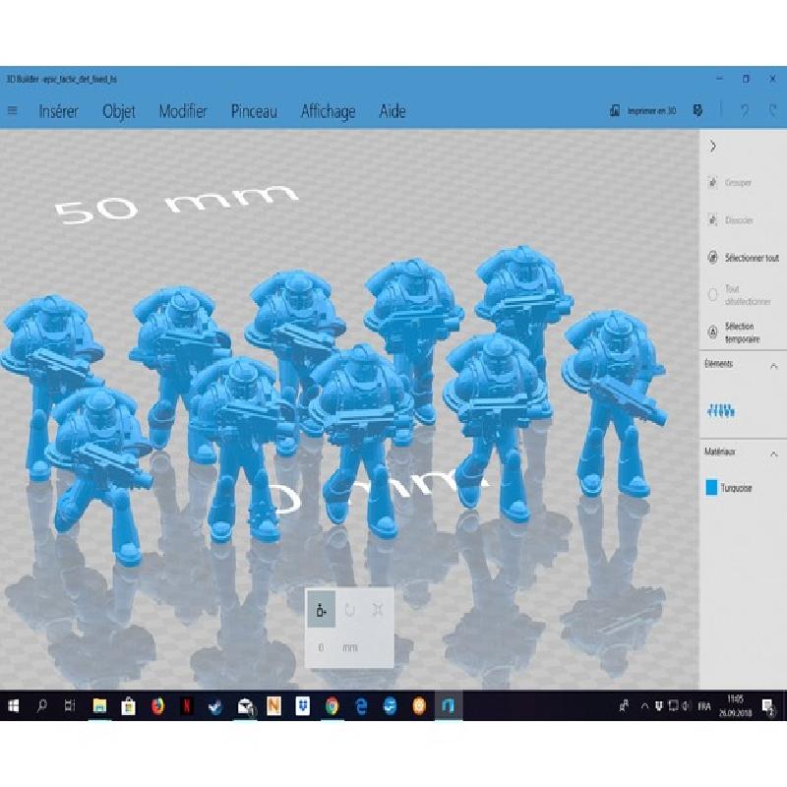Select the Move tool in the floating toolbar
Image resolution: width=787 pixels, height=787 pixels.
coord(322,610)
